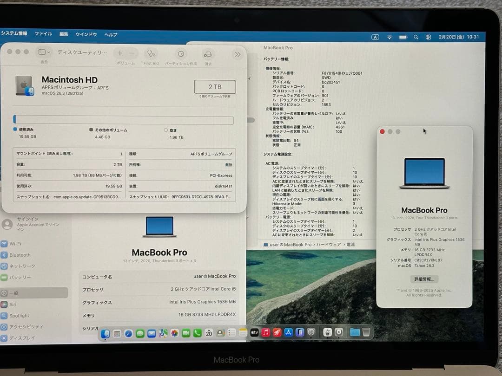Image resolution: width=502 pixels, height=376 pixels.
Task: Open the ウインドウ menu
Action: pos(86,34)
